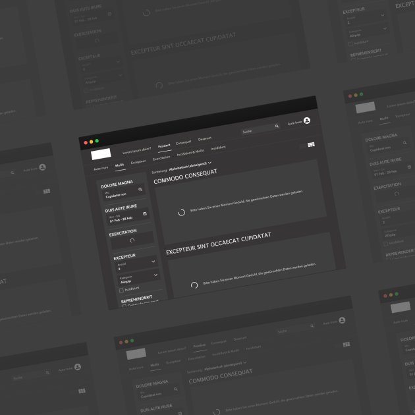415x415 pixels.
Task: Click the grid view icon in the bottom-left faded window
Action: (82, 391)
